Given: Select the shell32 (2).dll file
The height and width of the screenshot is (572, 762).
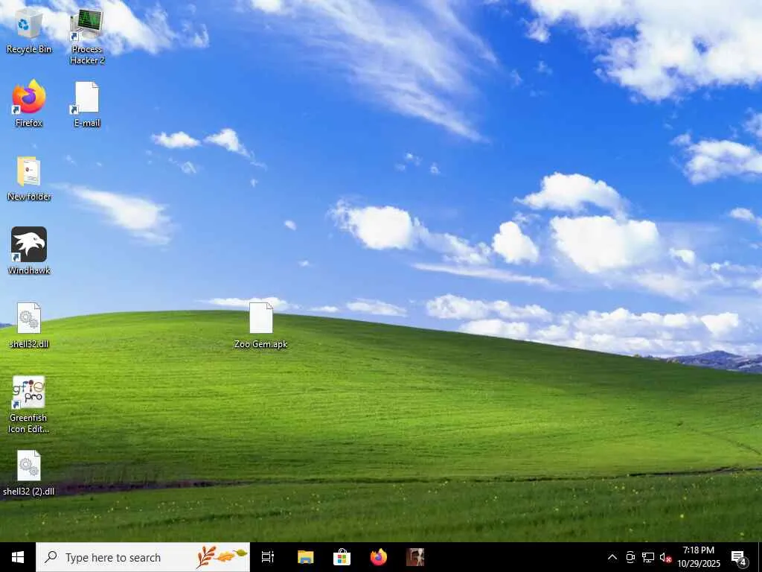Looking at the screenshot, I should pos(29,473).
